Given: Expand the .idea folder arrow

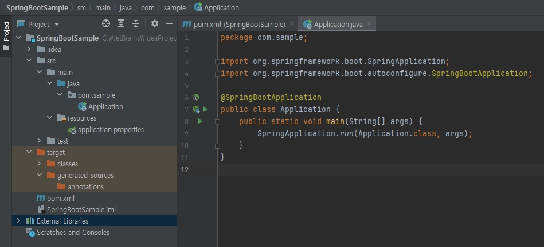Looking at the screenshot, I should pyautogui.click(x=29, y=49).
